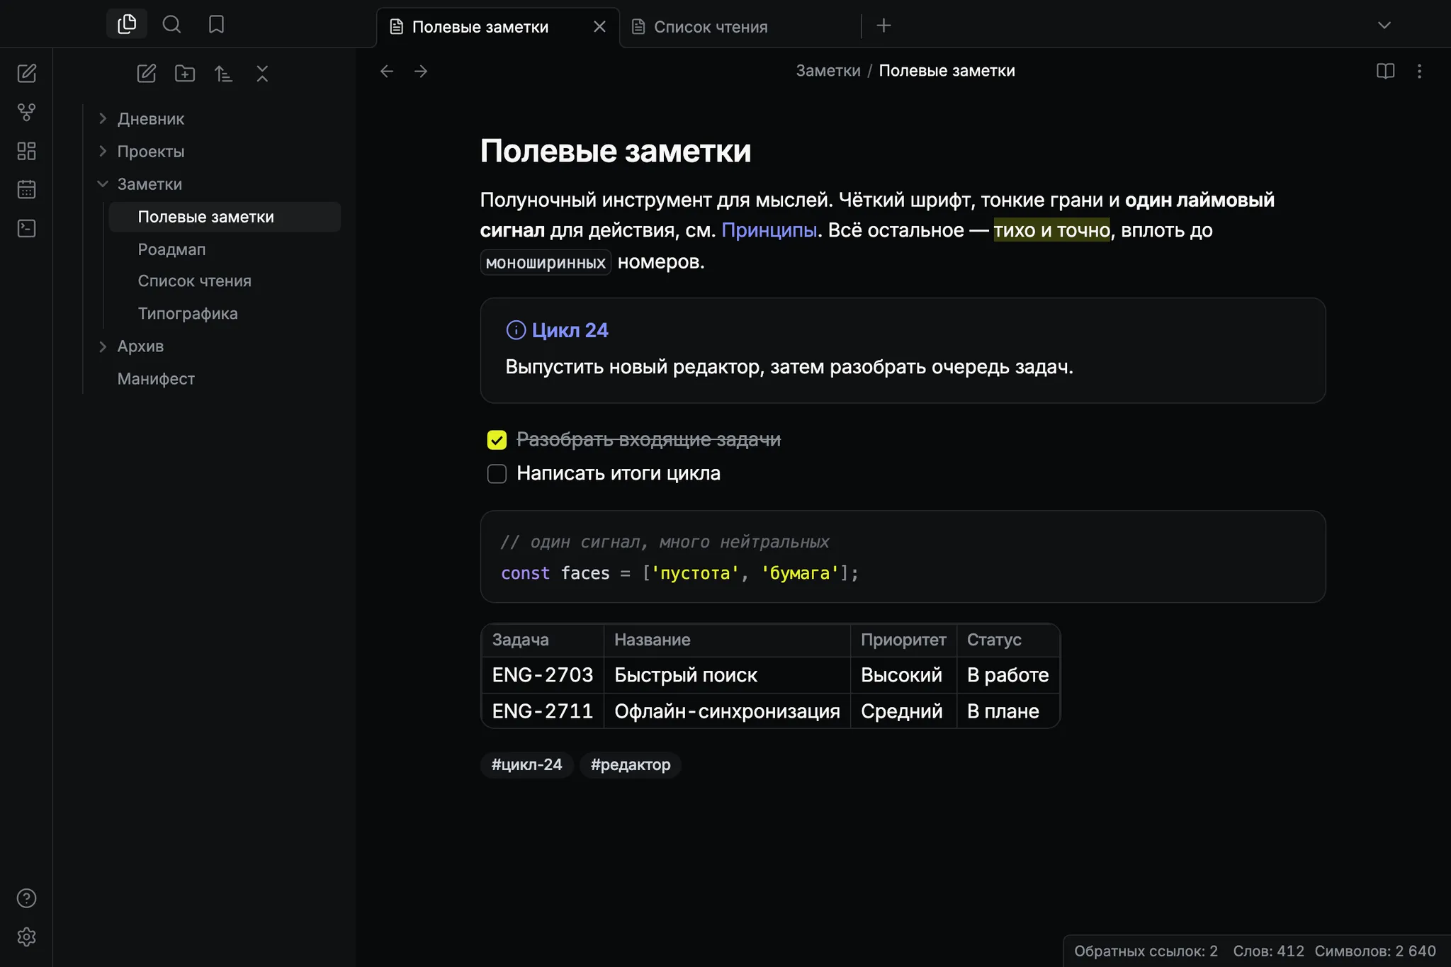
Task: Collapse the Заметки folder
Action: (102, 183)
